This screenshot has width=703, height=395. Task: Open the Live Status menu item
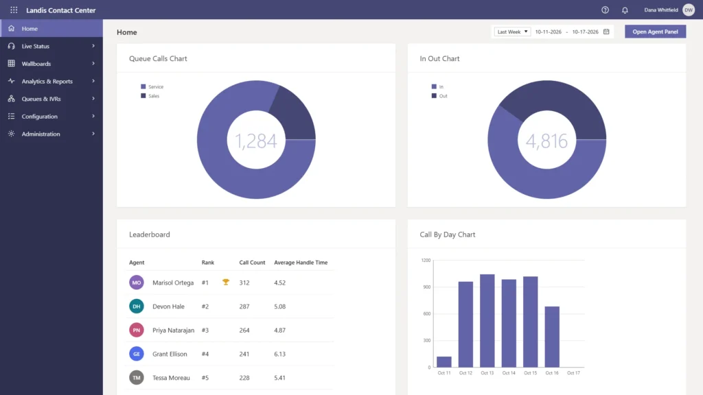51,46
